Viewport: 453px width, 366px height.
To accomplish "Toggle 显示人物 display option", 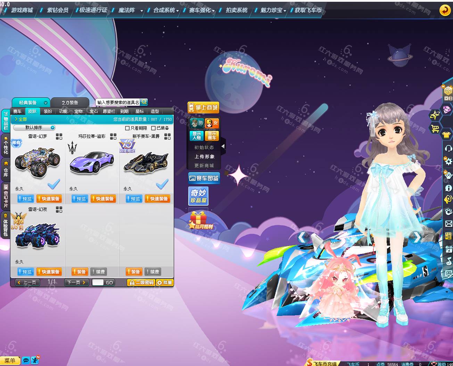I will (197, 136).
